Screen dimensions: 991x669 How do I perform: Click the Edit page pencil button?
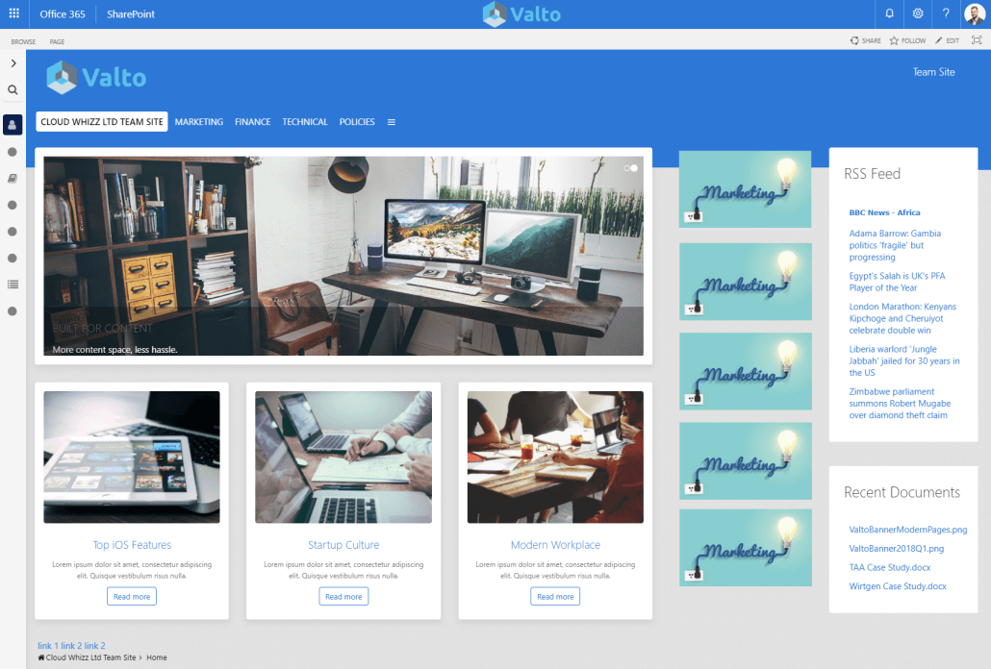pos(947,41)
